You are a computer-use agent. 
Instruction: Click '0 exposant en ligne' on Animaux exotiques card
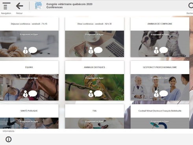pyautogui.click(x=95, y=78)
